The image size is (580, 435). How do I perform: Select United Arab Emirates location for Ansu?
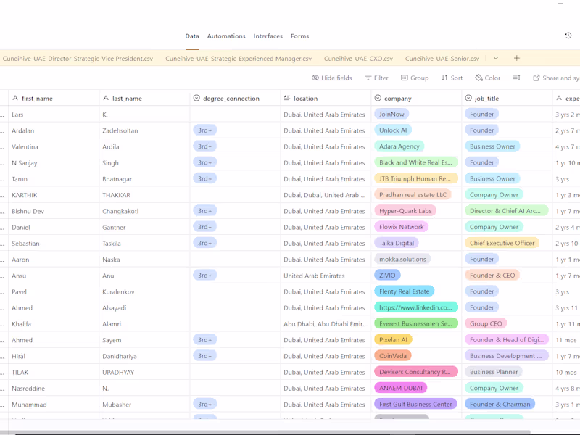coord(326,275)
